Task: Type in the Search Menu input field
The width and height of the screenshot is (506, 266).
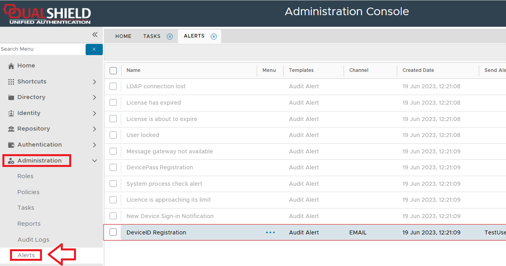Action: (42, 49)
